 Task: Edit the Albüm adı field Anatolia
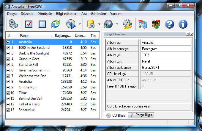coord(166,43)
